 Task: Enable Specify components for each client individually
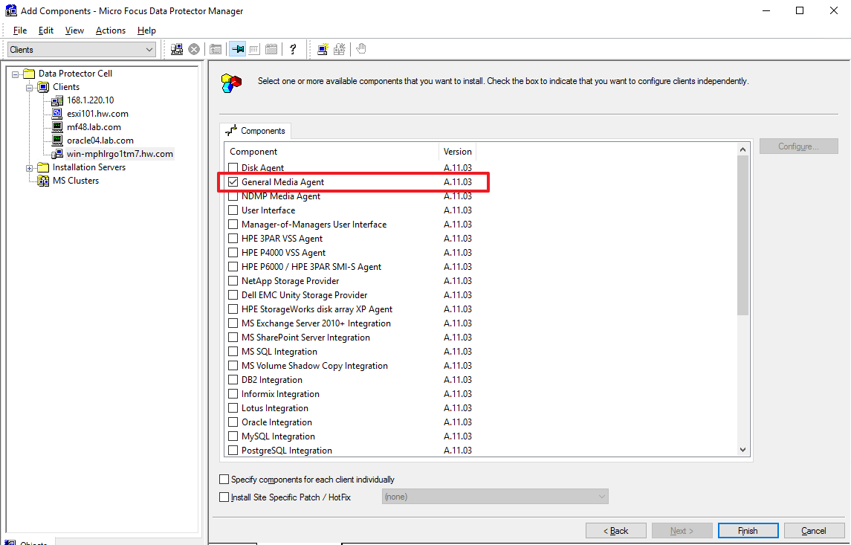coord(224,480)
